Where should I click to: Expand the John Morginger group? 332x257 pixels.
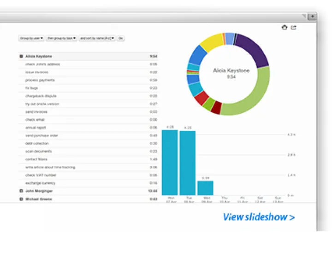coord(21,191)
